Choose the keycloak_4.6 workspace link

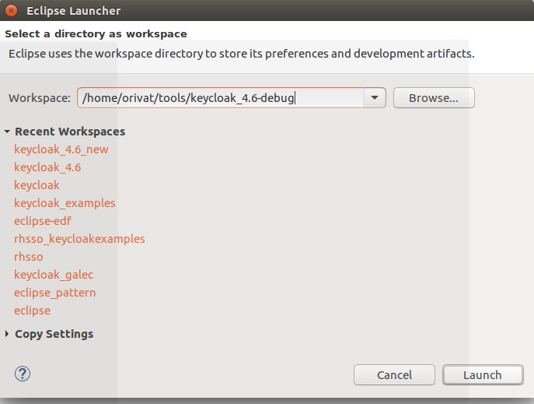[x=47, y=167]
